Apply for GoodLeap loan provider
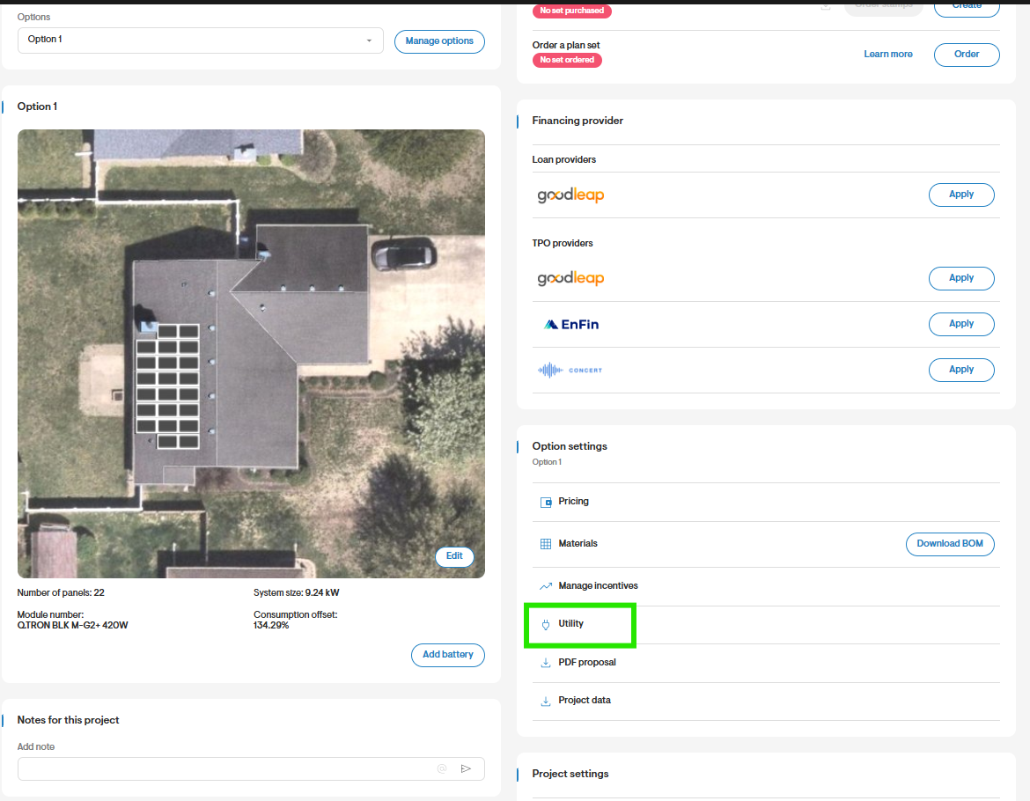Image resolution: width=1030 pixels, height=801 pixels. pos(961,195)
